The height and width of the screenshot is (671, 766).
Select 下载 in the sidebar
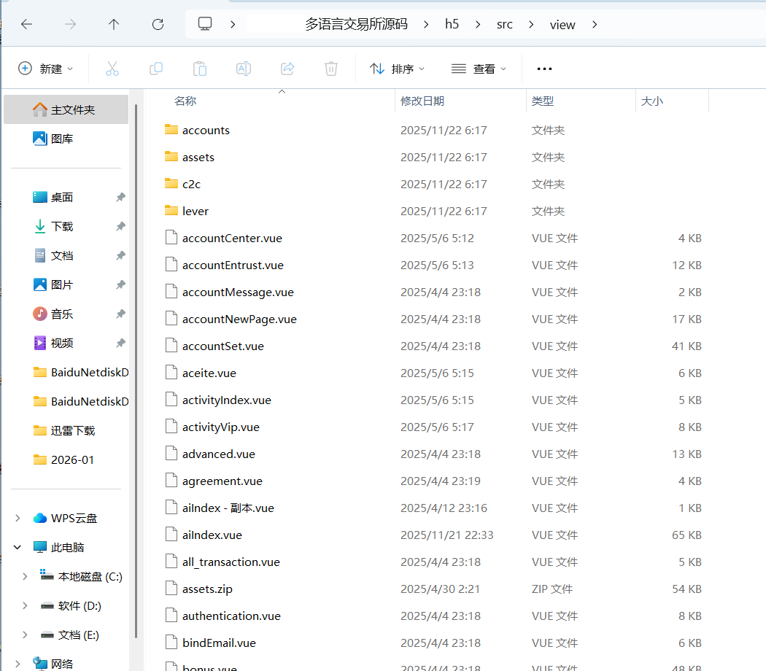[x=62, y=226]
